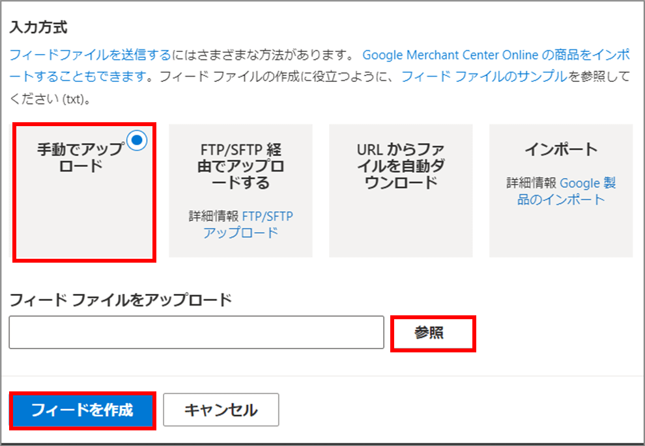Screen dimensions: 645x446
Task: Click the フィードを作成 button
Action: click(82, 410)
